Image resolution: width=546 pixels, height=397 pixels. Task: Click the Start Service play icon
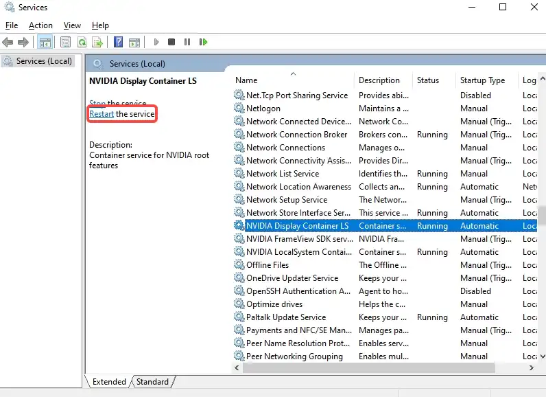(156, 42)
